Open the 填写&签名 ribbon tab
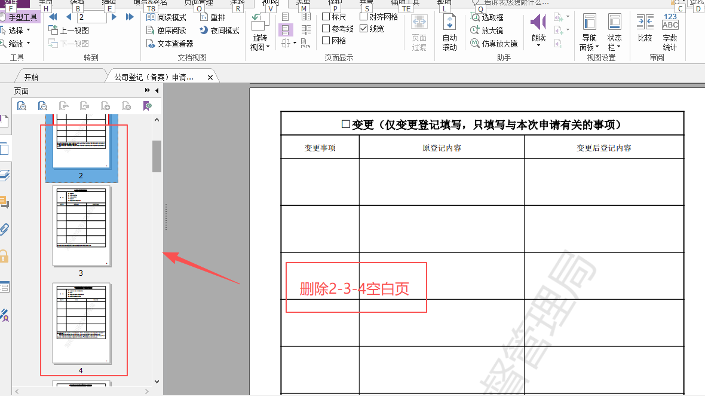 click(150, 3)
